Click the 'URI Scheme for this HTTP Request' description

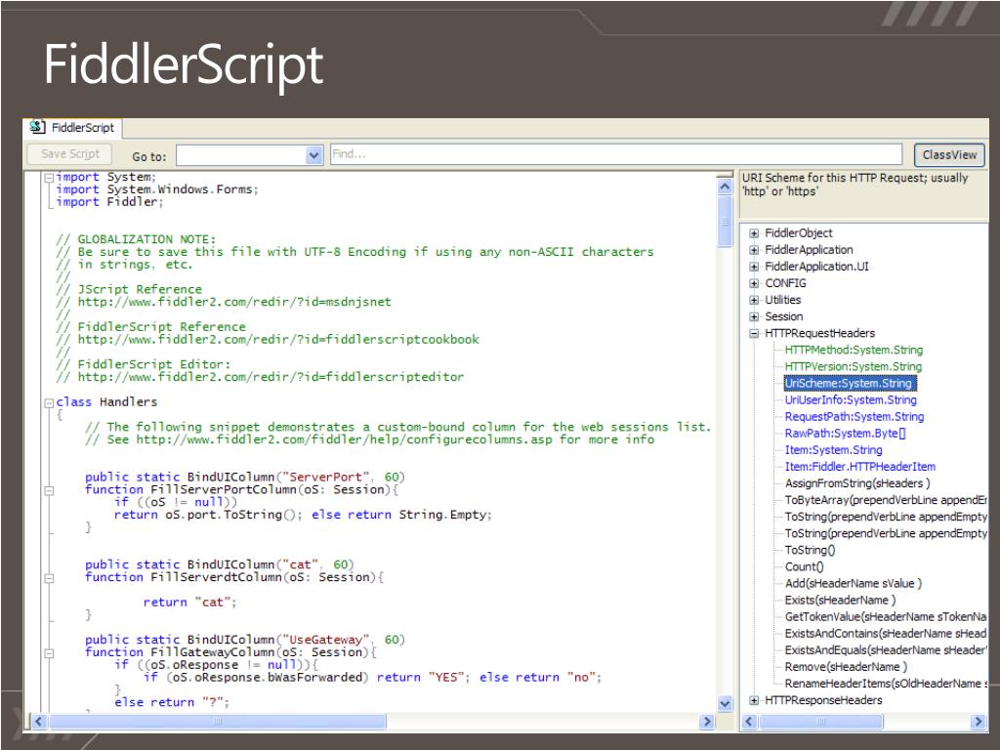(x=854, y=185)
